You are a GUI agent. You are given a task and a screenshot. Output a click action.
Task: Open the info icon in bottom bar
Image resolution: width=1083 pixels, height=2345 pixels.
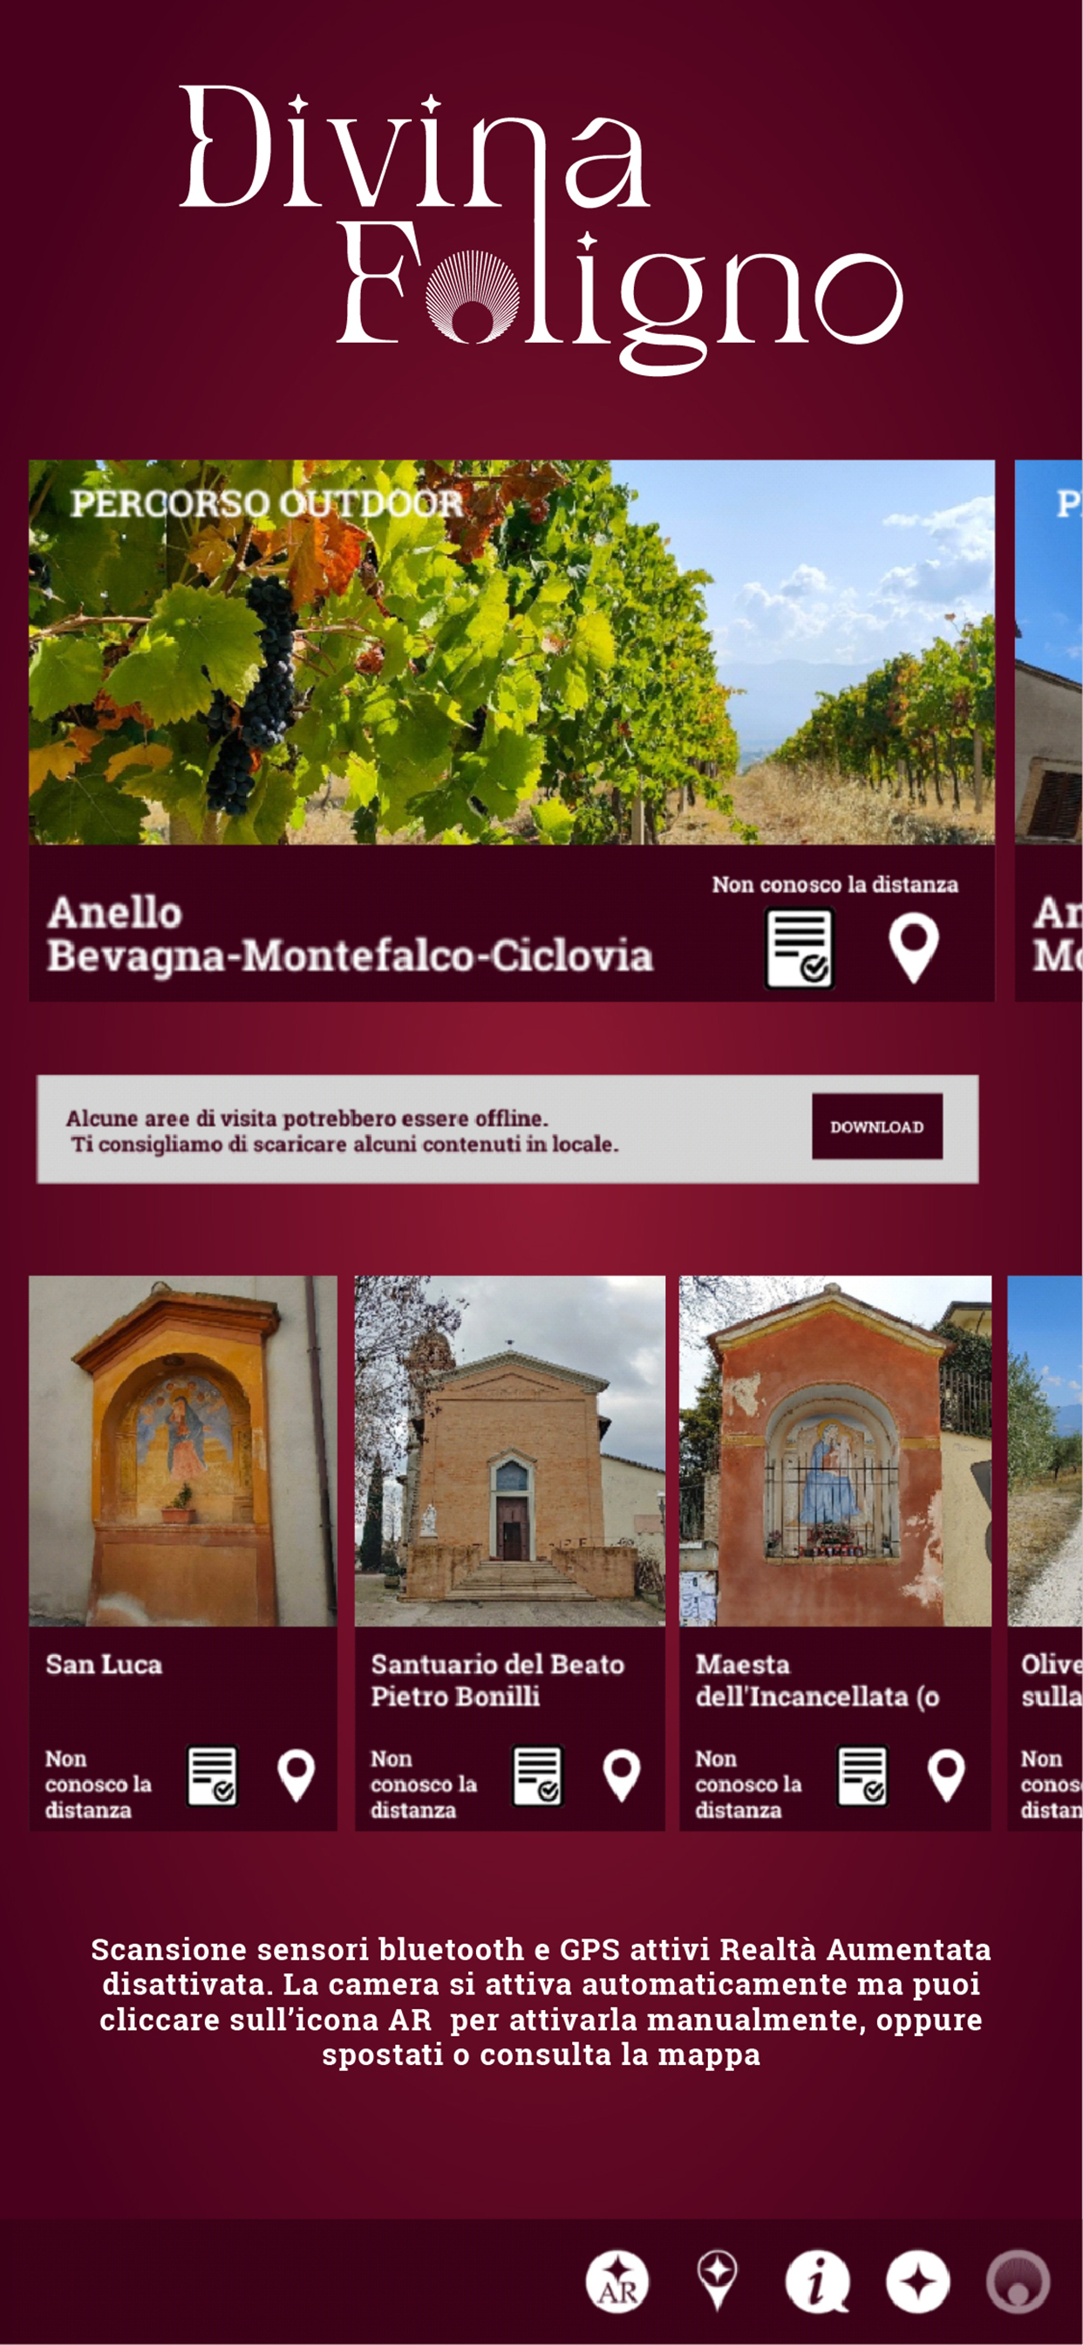click(817, 2281)
